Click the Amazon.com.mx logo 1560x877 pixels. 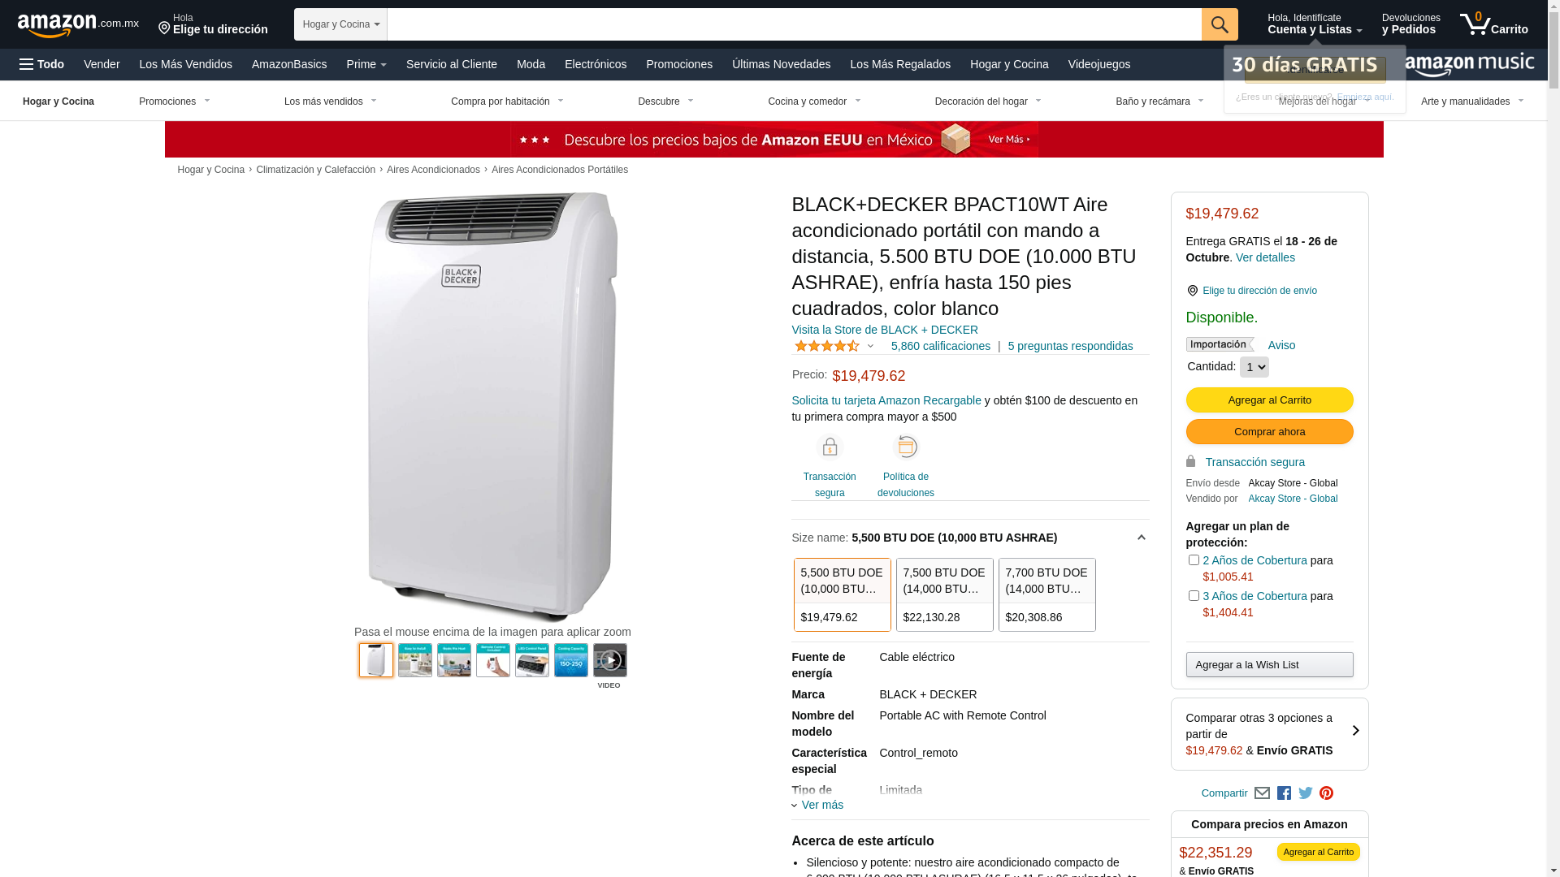point(78,25)
